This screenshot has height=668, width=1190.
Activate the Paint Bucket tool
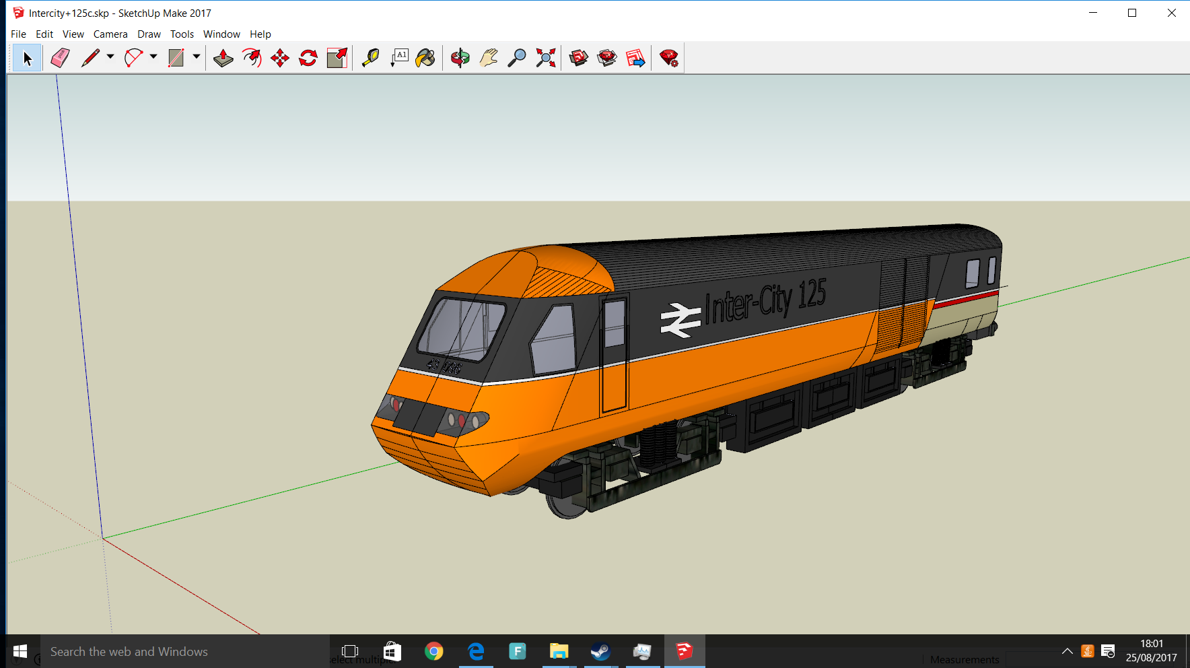point(425,58)
